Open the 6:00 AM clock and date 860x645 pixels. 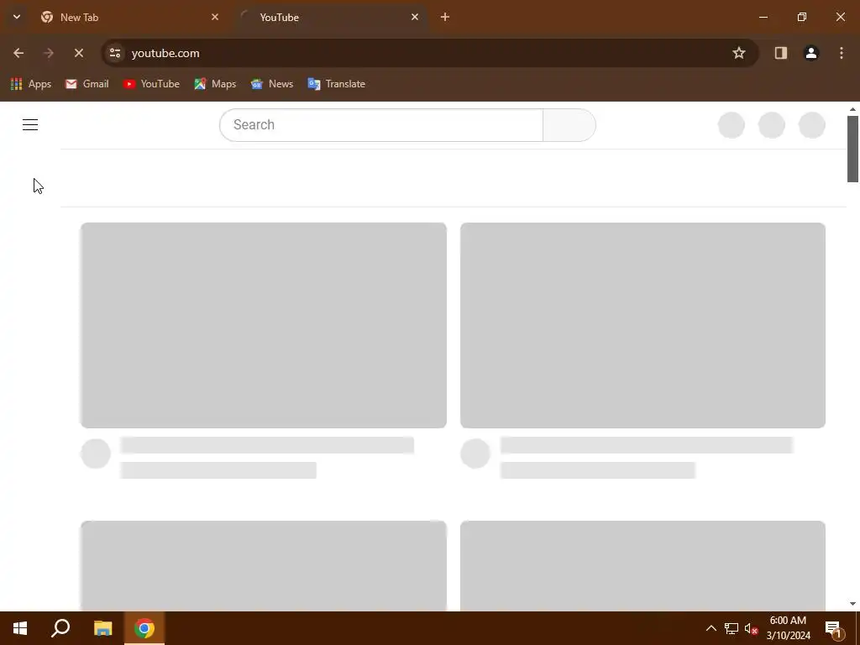click(x=788, y=628)
